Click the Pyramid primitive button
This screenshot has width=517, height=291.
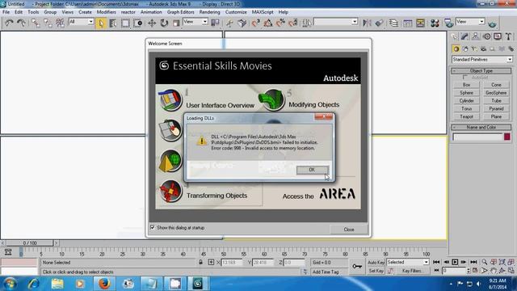tap(496, 108)
